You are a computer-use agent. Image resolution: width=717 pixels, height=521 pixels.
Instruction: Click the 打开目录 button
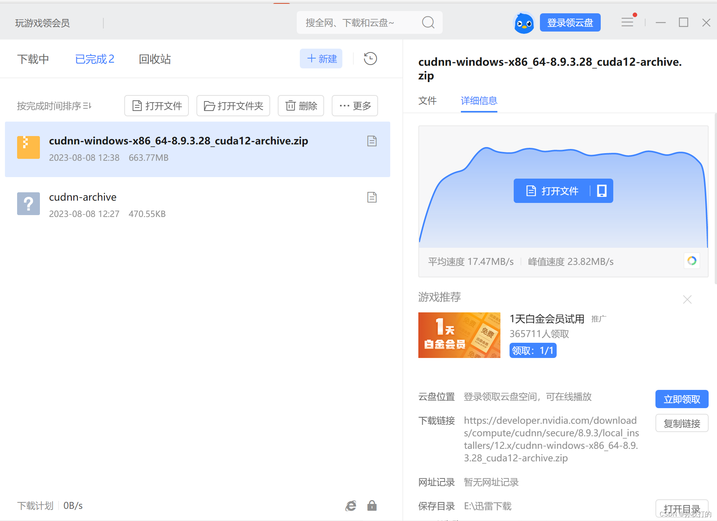coord(682,509)
